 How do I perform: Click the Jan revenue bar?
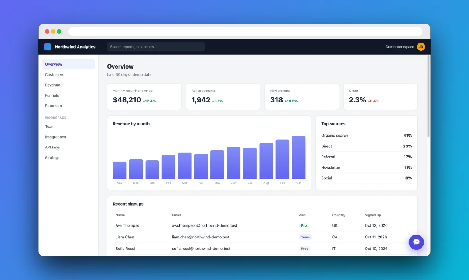tap(152, 170)
